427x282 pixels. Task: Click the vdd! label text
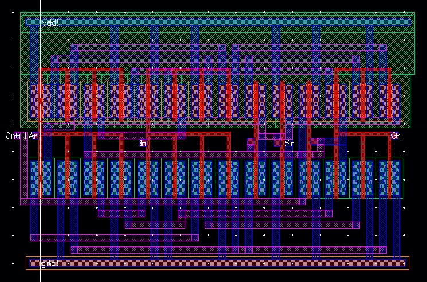pyautogui.click(x=51, y=23)
